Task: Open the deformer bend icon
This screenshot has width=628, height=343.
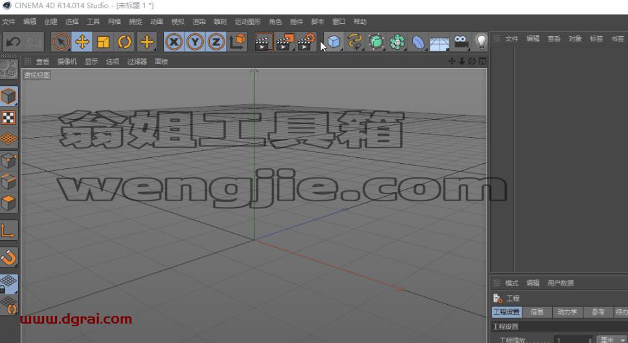Action: click(418, 41)
